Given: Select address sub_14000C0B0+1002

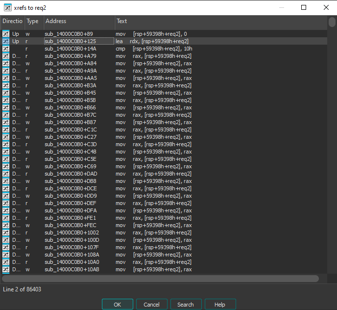Looking at the screenshot, I should [72, 232].
